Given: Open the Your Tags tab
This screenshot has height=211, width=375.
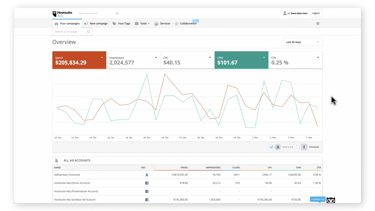Looking at the screenshot, I should pos(121,23).
